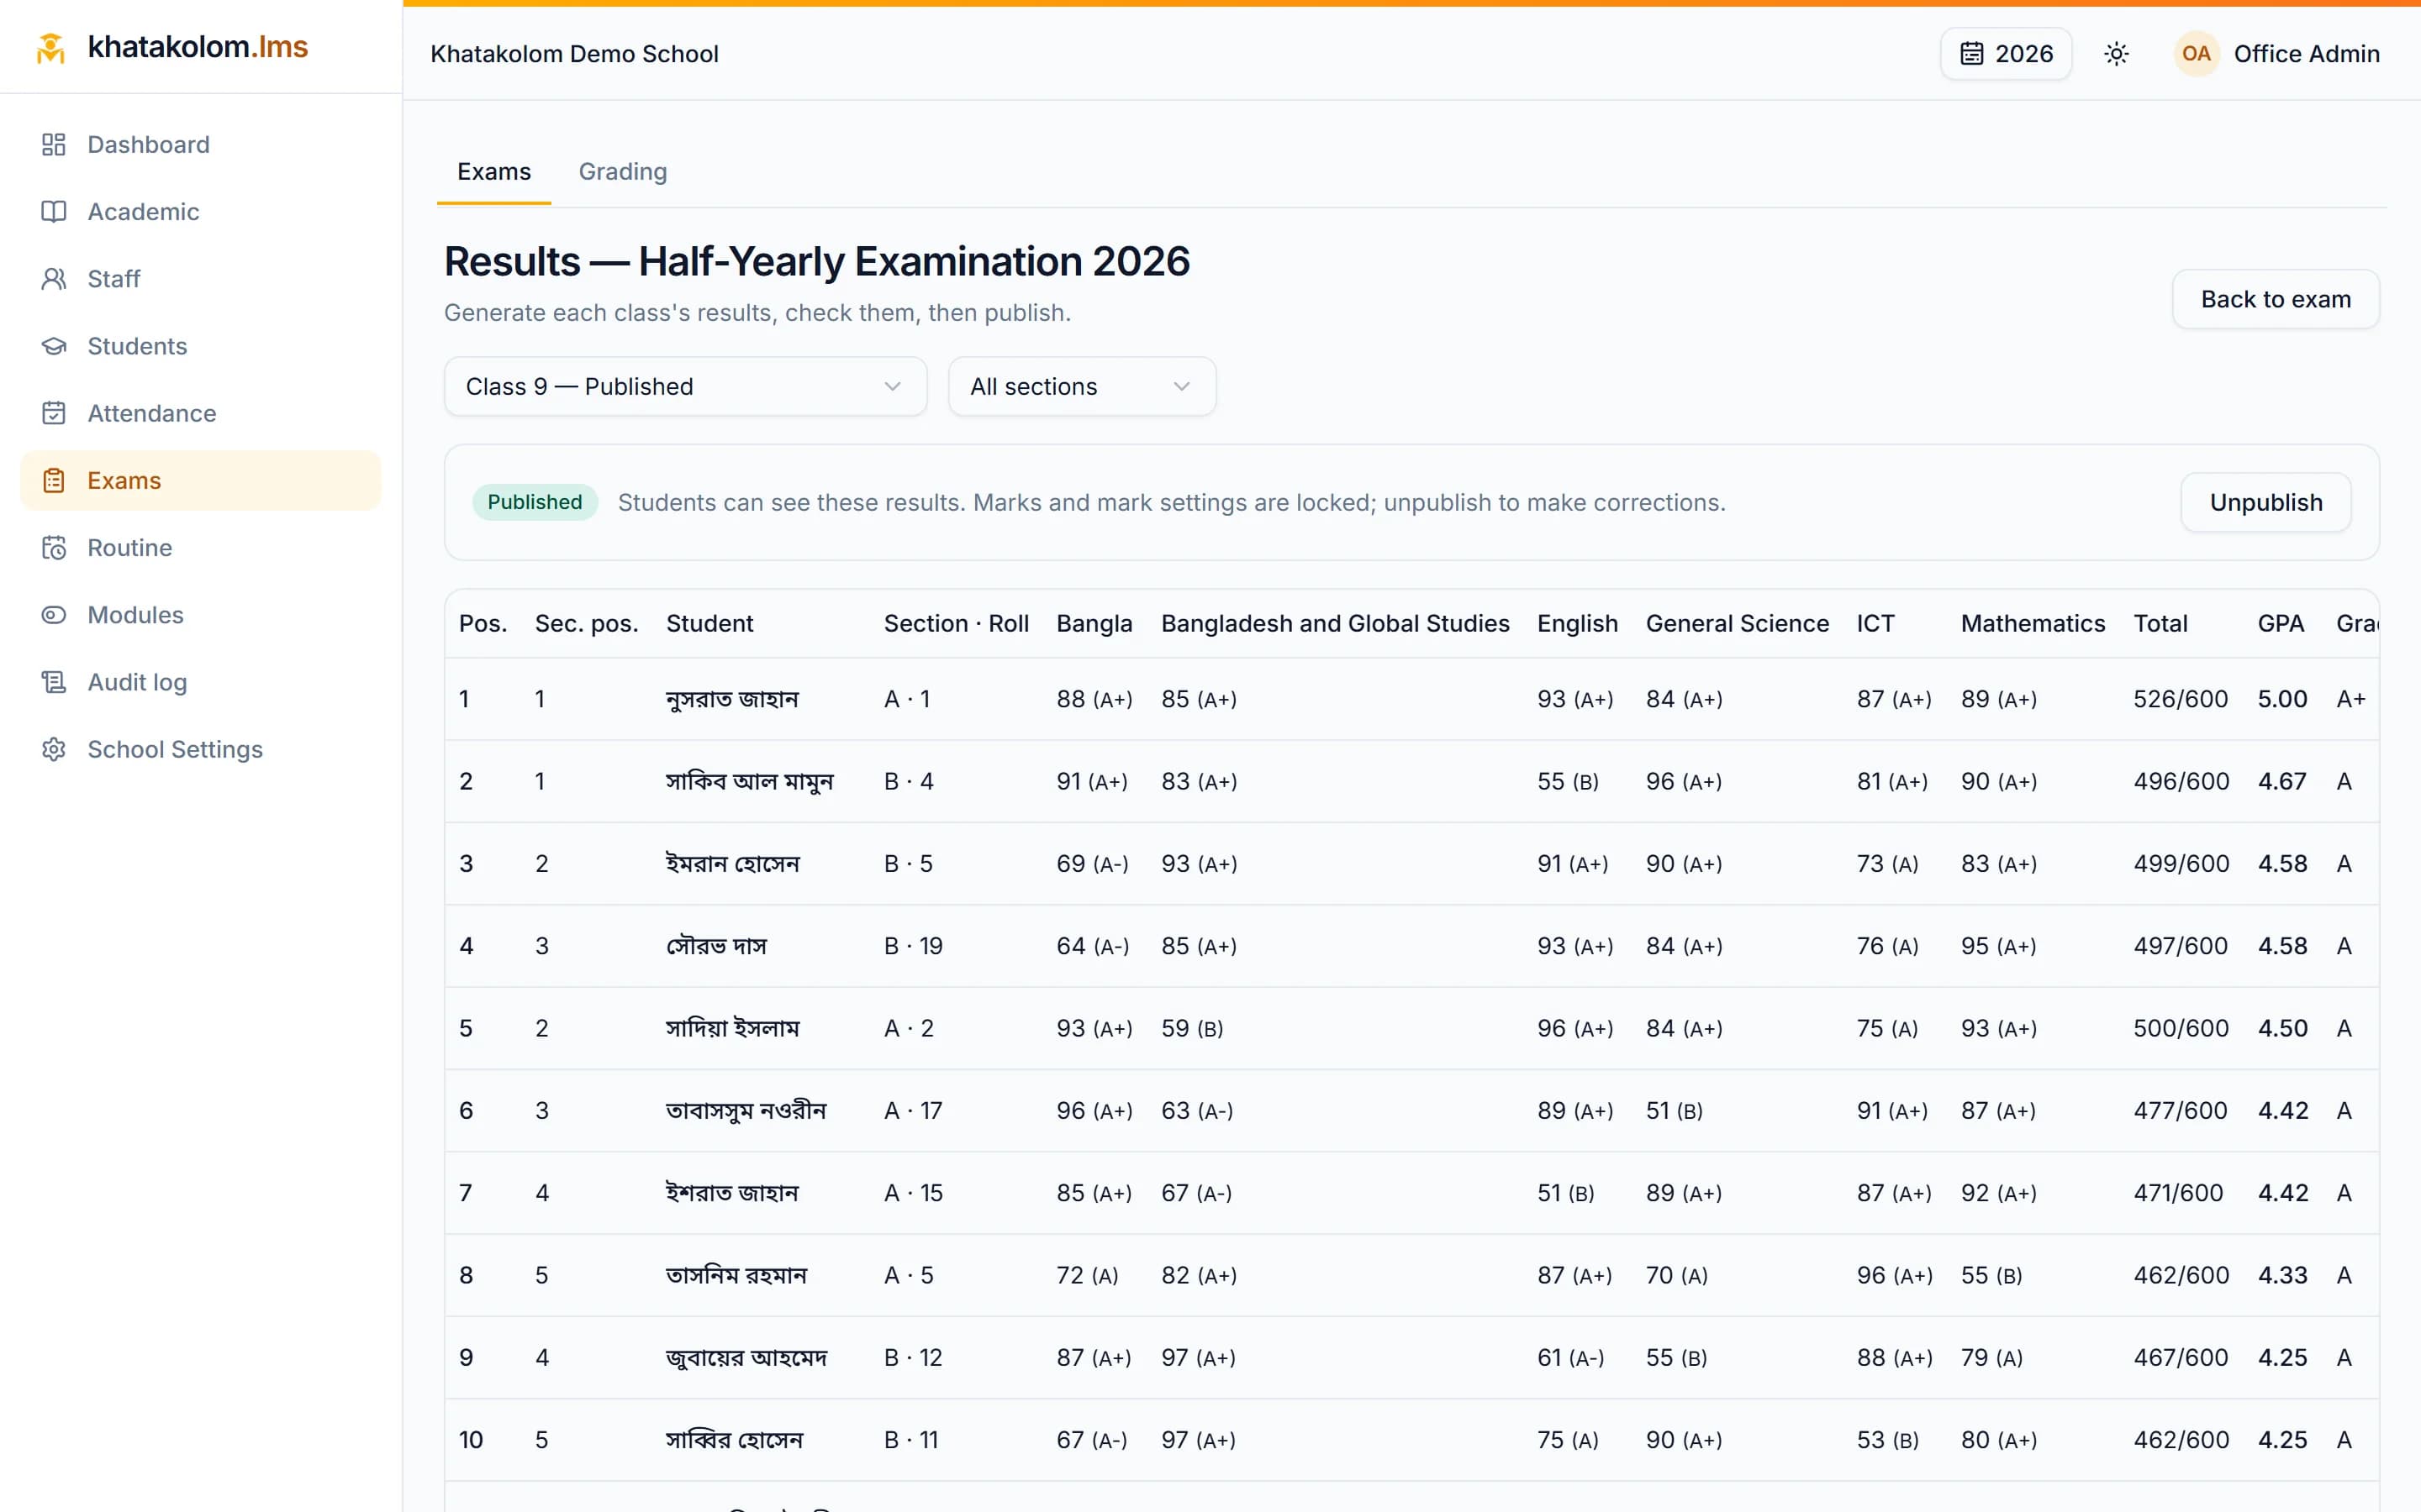
Task: Click the total 526/600 cell
Action: pyautogui.click(x=2180, y=699)
